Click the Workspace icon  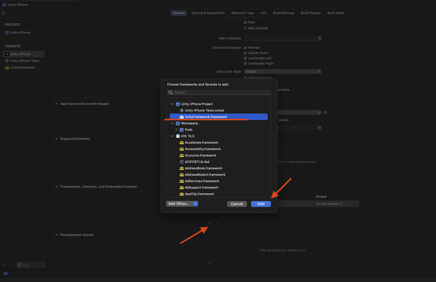click(178, 123)
